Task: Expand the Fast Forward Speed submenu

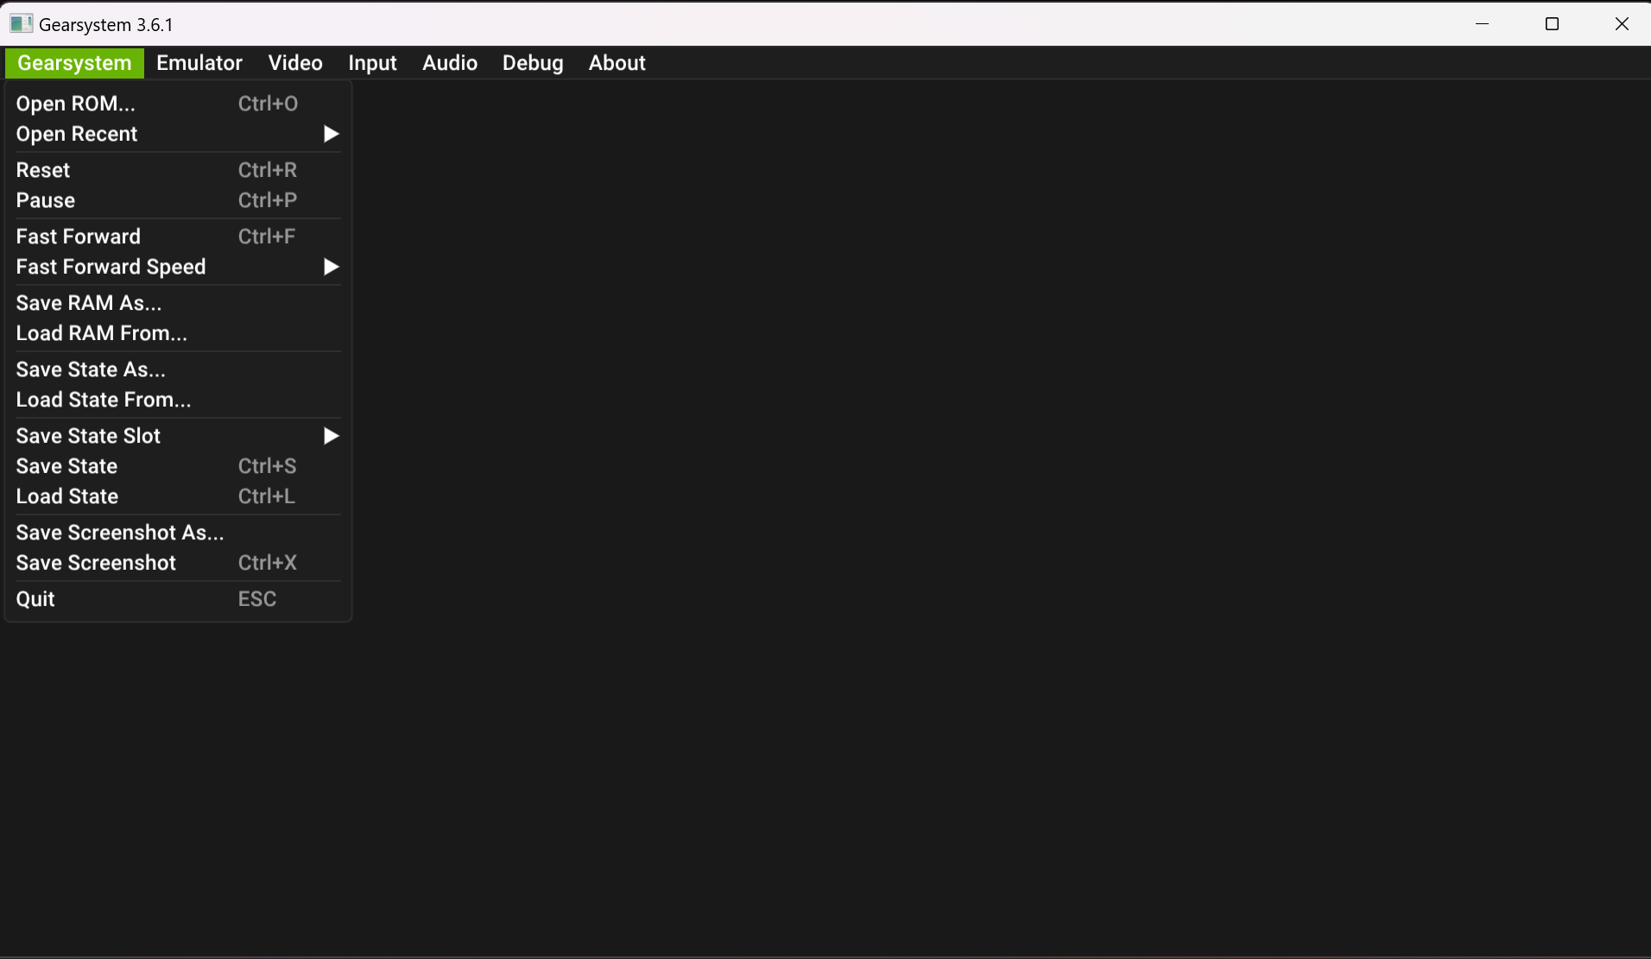Action: (178, 267)
